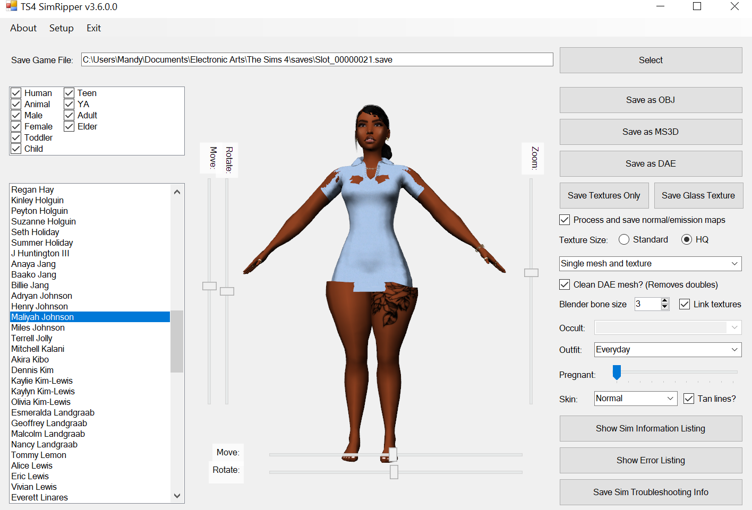
Task: Move the Pregnant slider
Action: [x=617, y=373]
